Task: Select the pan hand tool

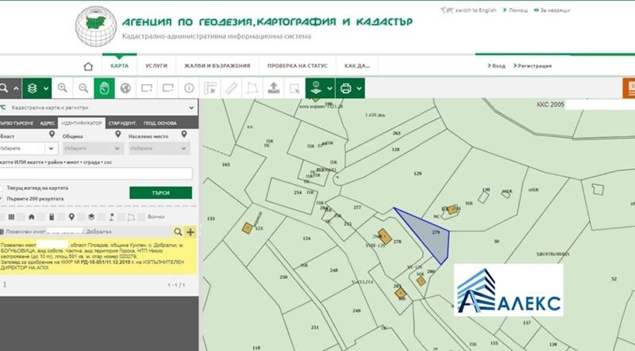Action: 104,88
